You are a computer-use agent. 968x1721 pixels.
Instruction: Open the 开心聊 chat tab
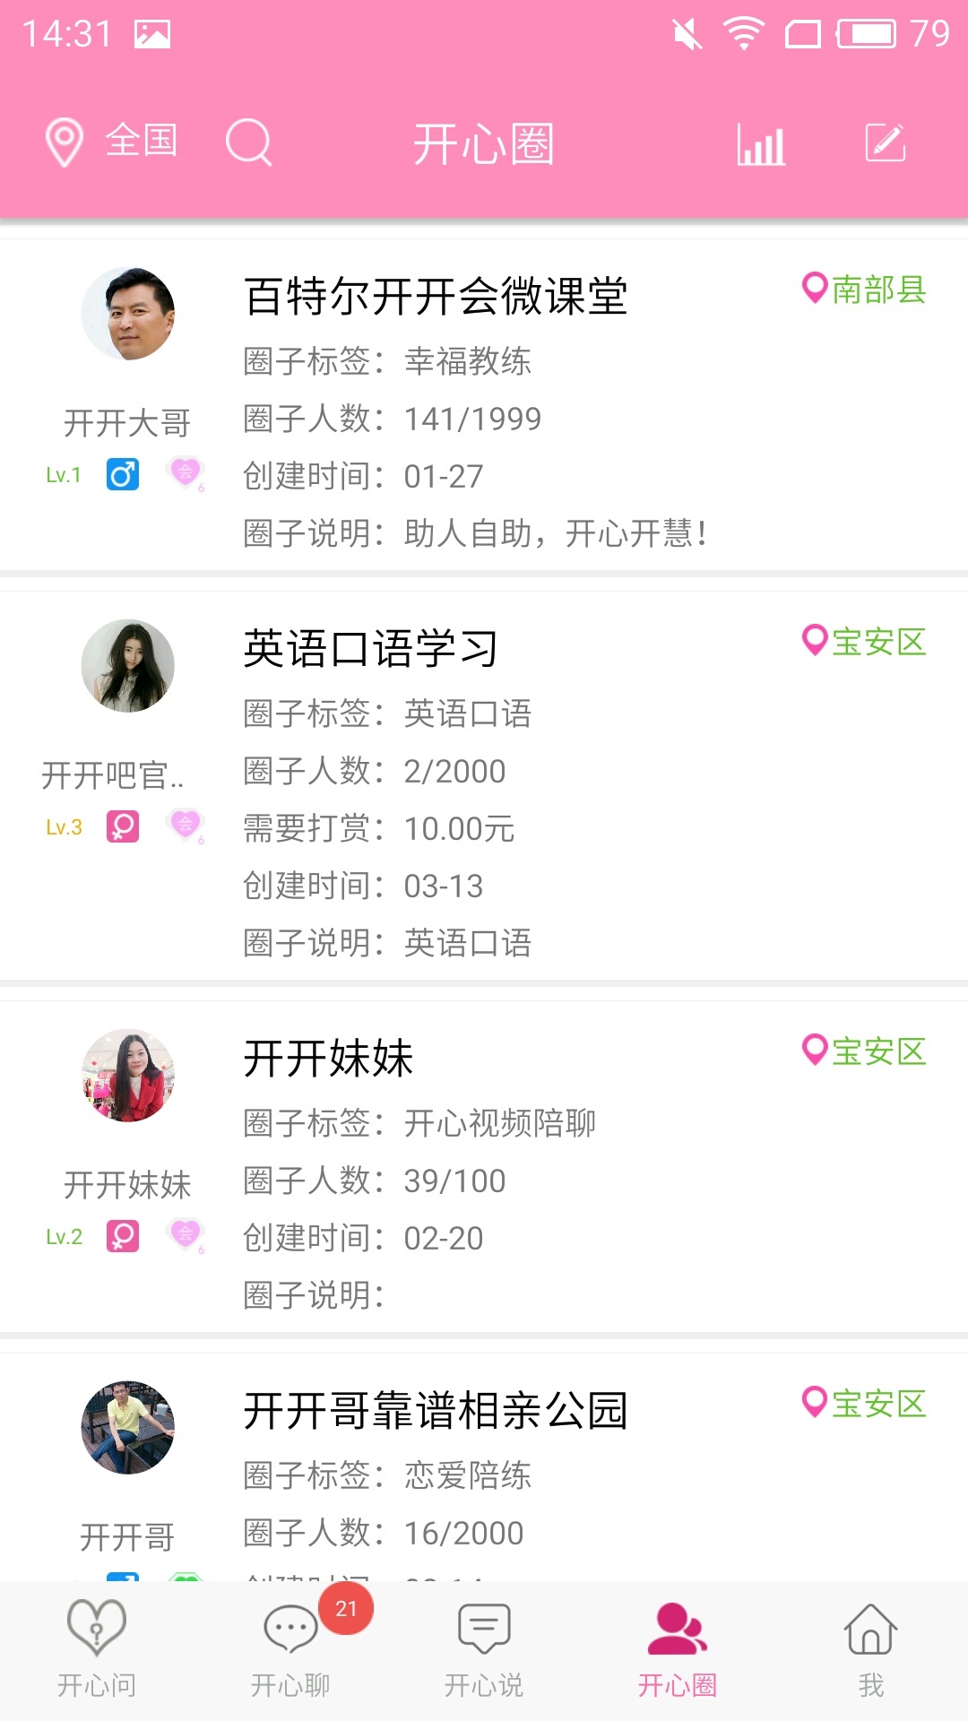click(x=290, y=1649)
